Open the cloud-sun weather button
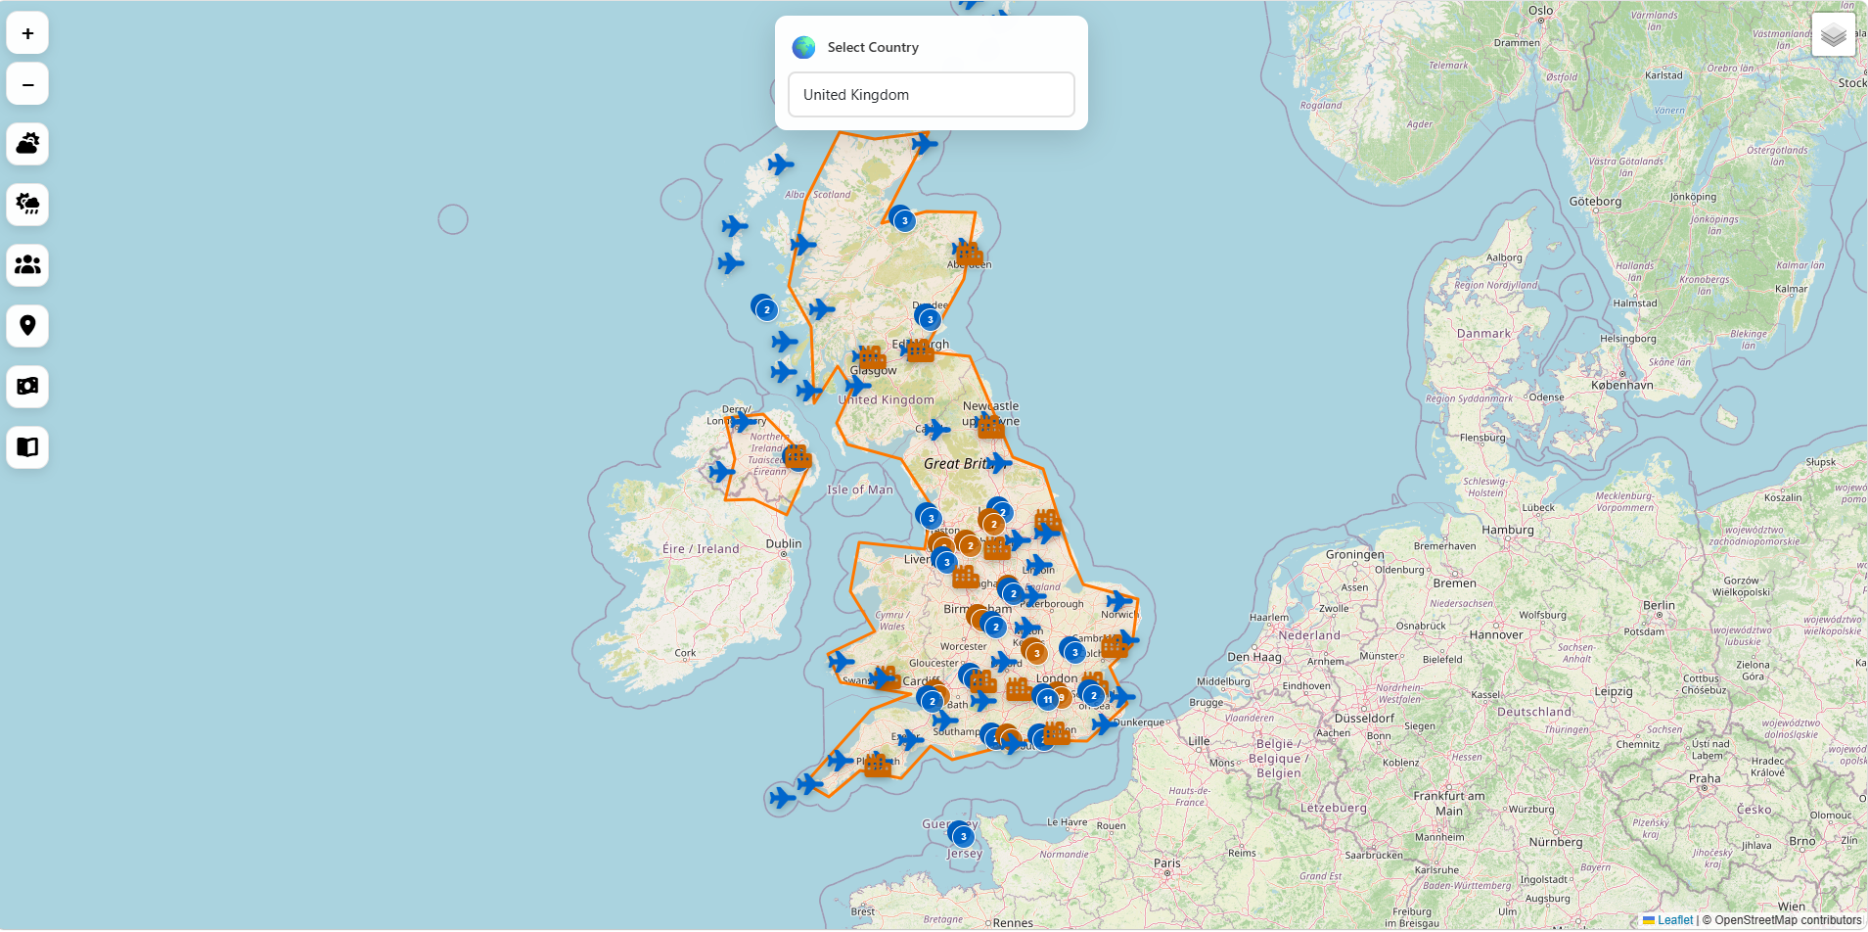Image resolution: width=1868 pixels, height=932 pixels. tap(27, 144)
